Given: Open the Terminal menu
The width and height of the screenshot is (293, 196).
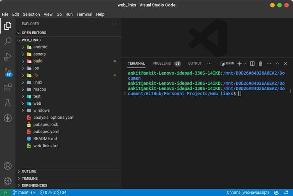Looking at the screenshot, I should (x=84, y=14).
